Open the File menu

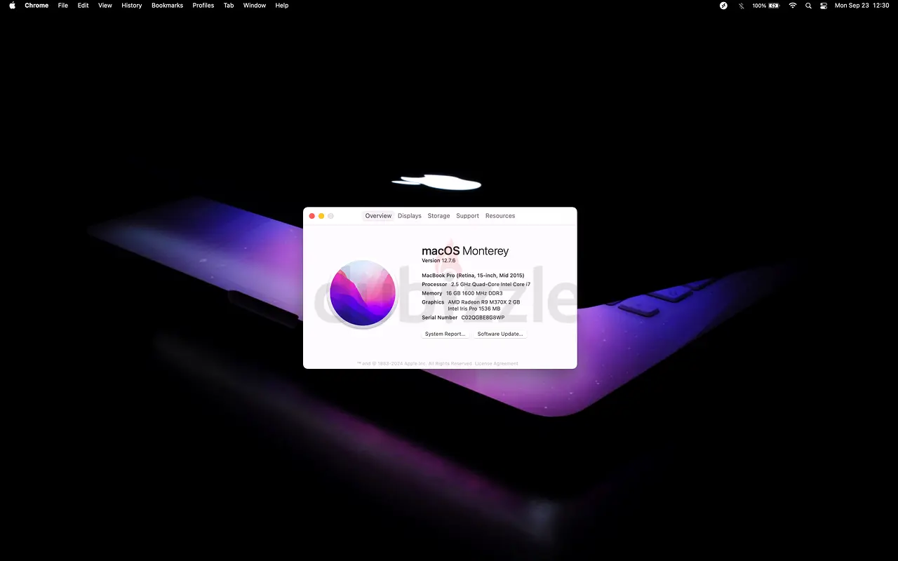tap(63, 6)
